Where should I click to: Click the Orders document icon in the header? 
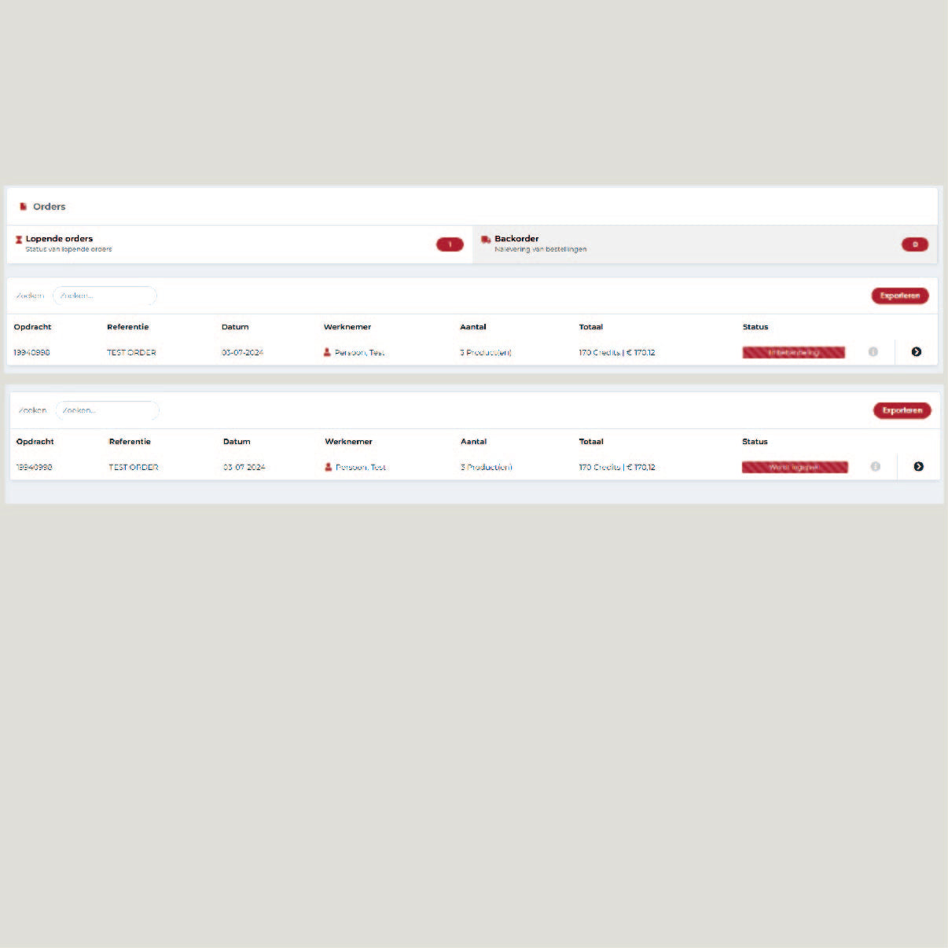pyautogui.click(x=24, y=207)
